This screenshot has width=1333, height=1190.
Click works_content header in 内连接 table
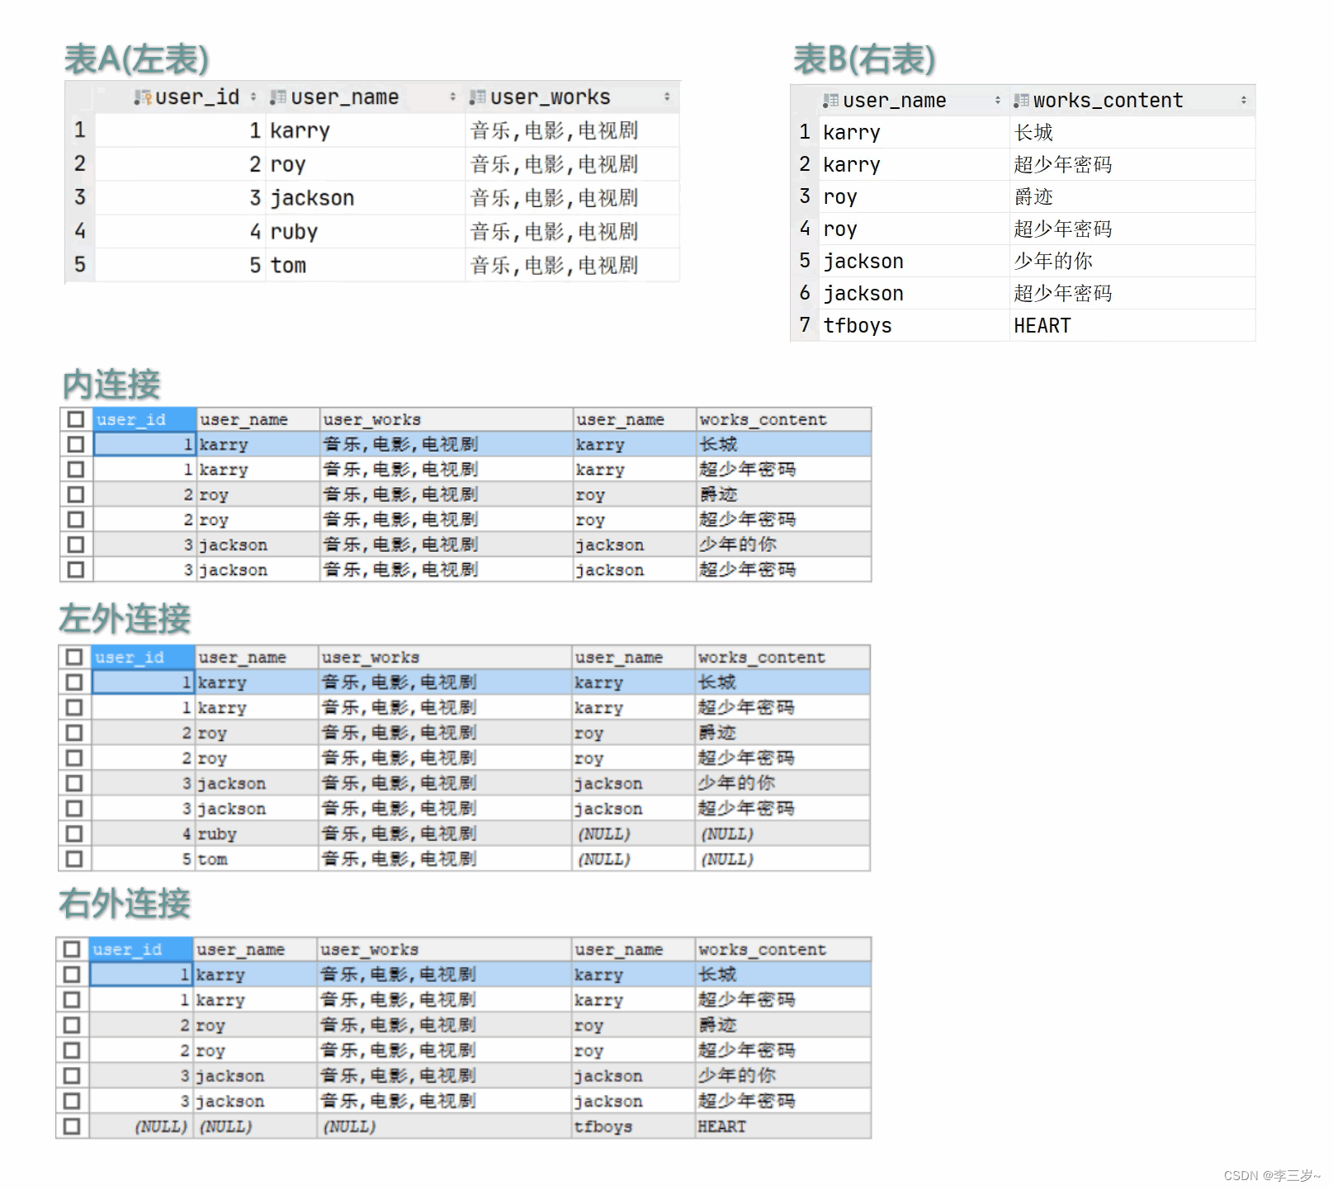783,419
